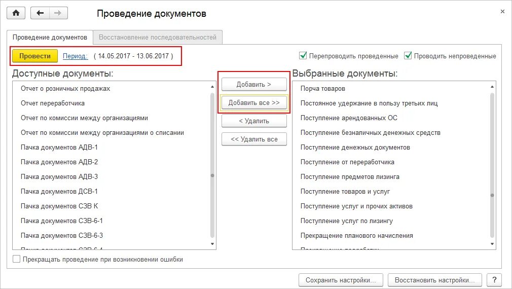Click Сохранить настройки... button

[x=341, y=280]
